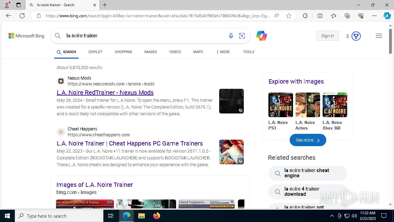The height and width of the screenshot is (222, 394).
Task: Switch to the SHOPPING tab
Action: (123, 52)
